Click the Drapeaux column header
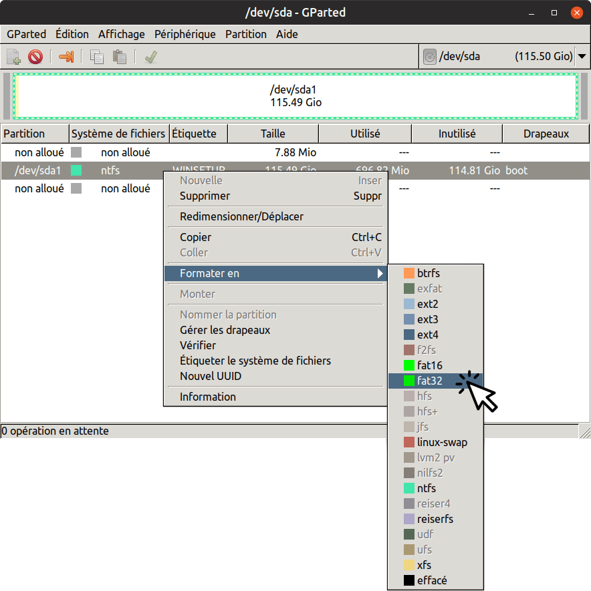591x591 pixels. [546, 134]
